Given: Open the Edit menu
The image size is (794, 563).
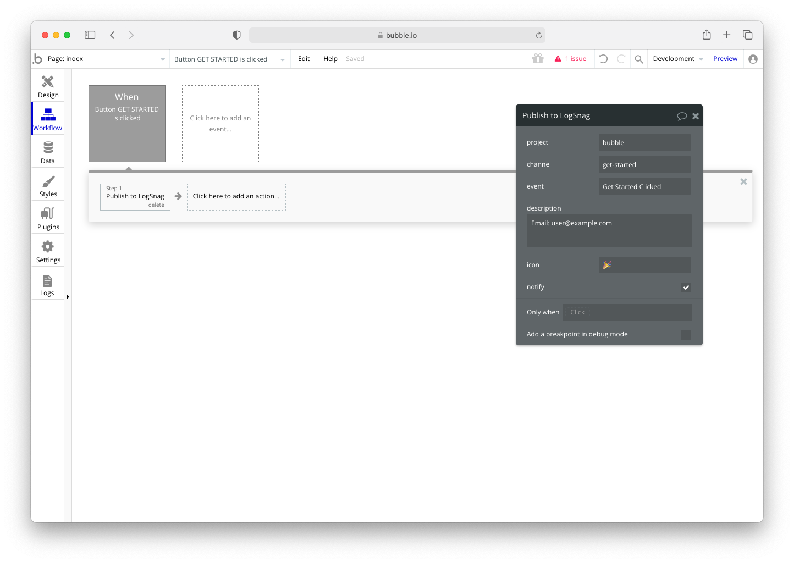Looking at the screenshot, I should [x=304, y=59].
